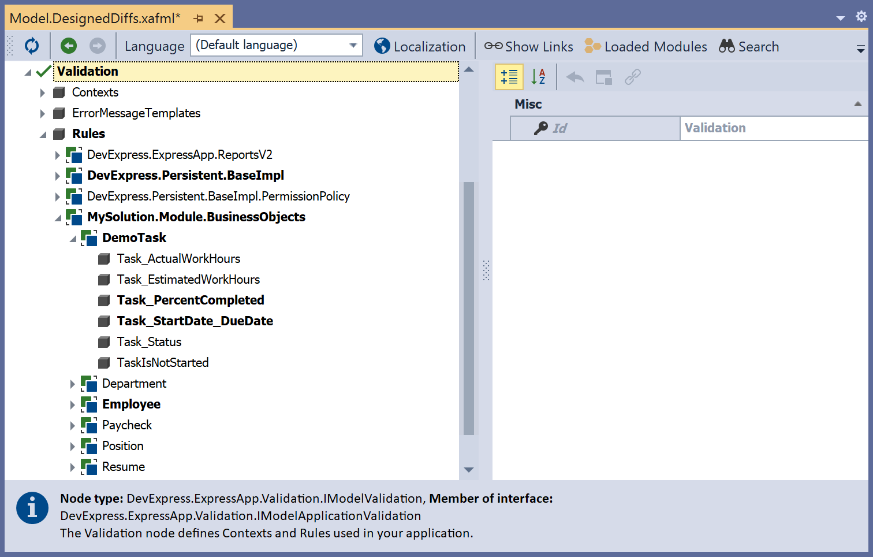
Task: Select the Model.DesignedDiffs.xafml document tab
Action: tap(95, 18)
